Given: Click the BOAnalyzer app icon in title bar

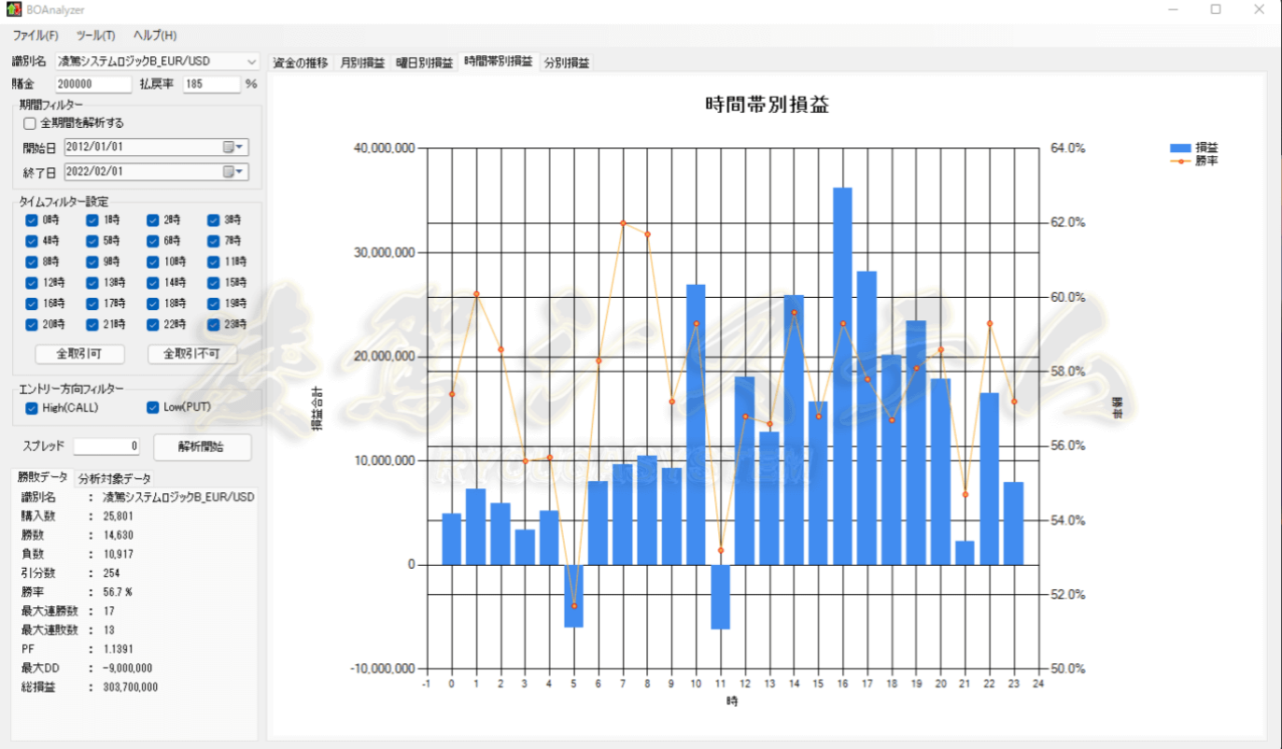Looking at the screenshot, I should pyautogui.click(x=12, y=9).
